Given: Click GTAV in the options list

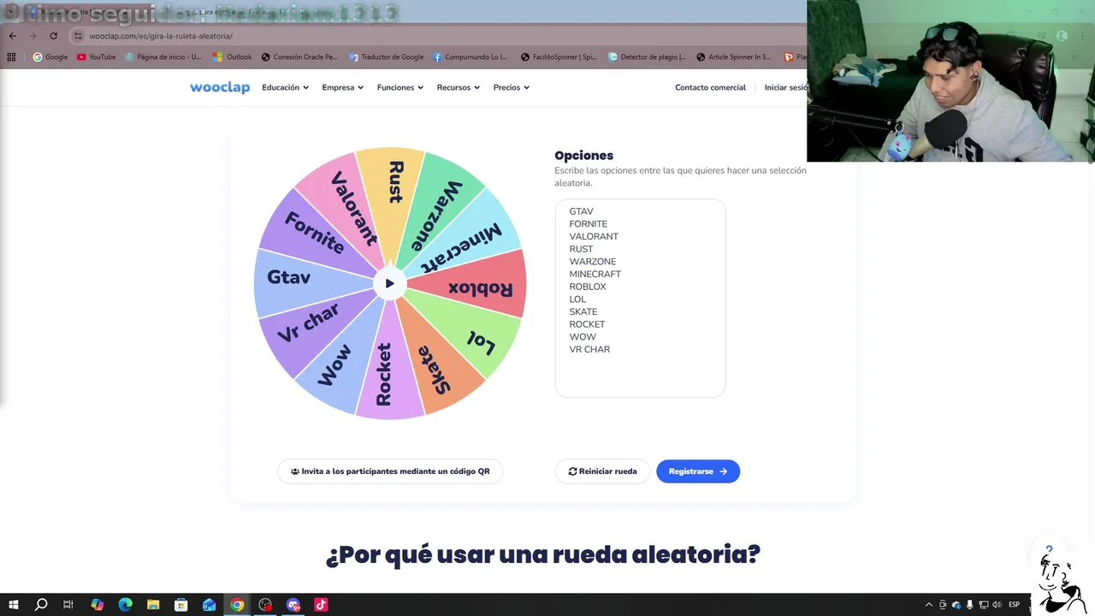Looking at the screenshot, I should pos(581,211).
